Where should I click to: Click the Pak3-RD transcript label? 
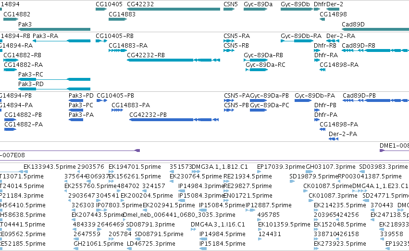pos(31,84)
